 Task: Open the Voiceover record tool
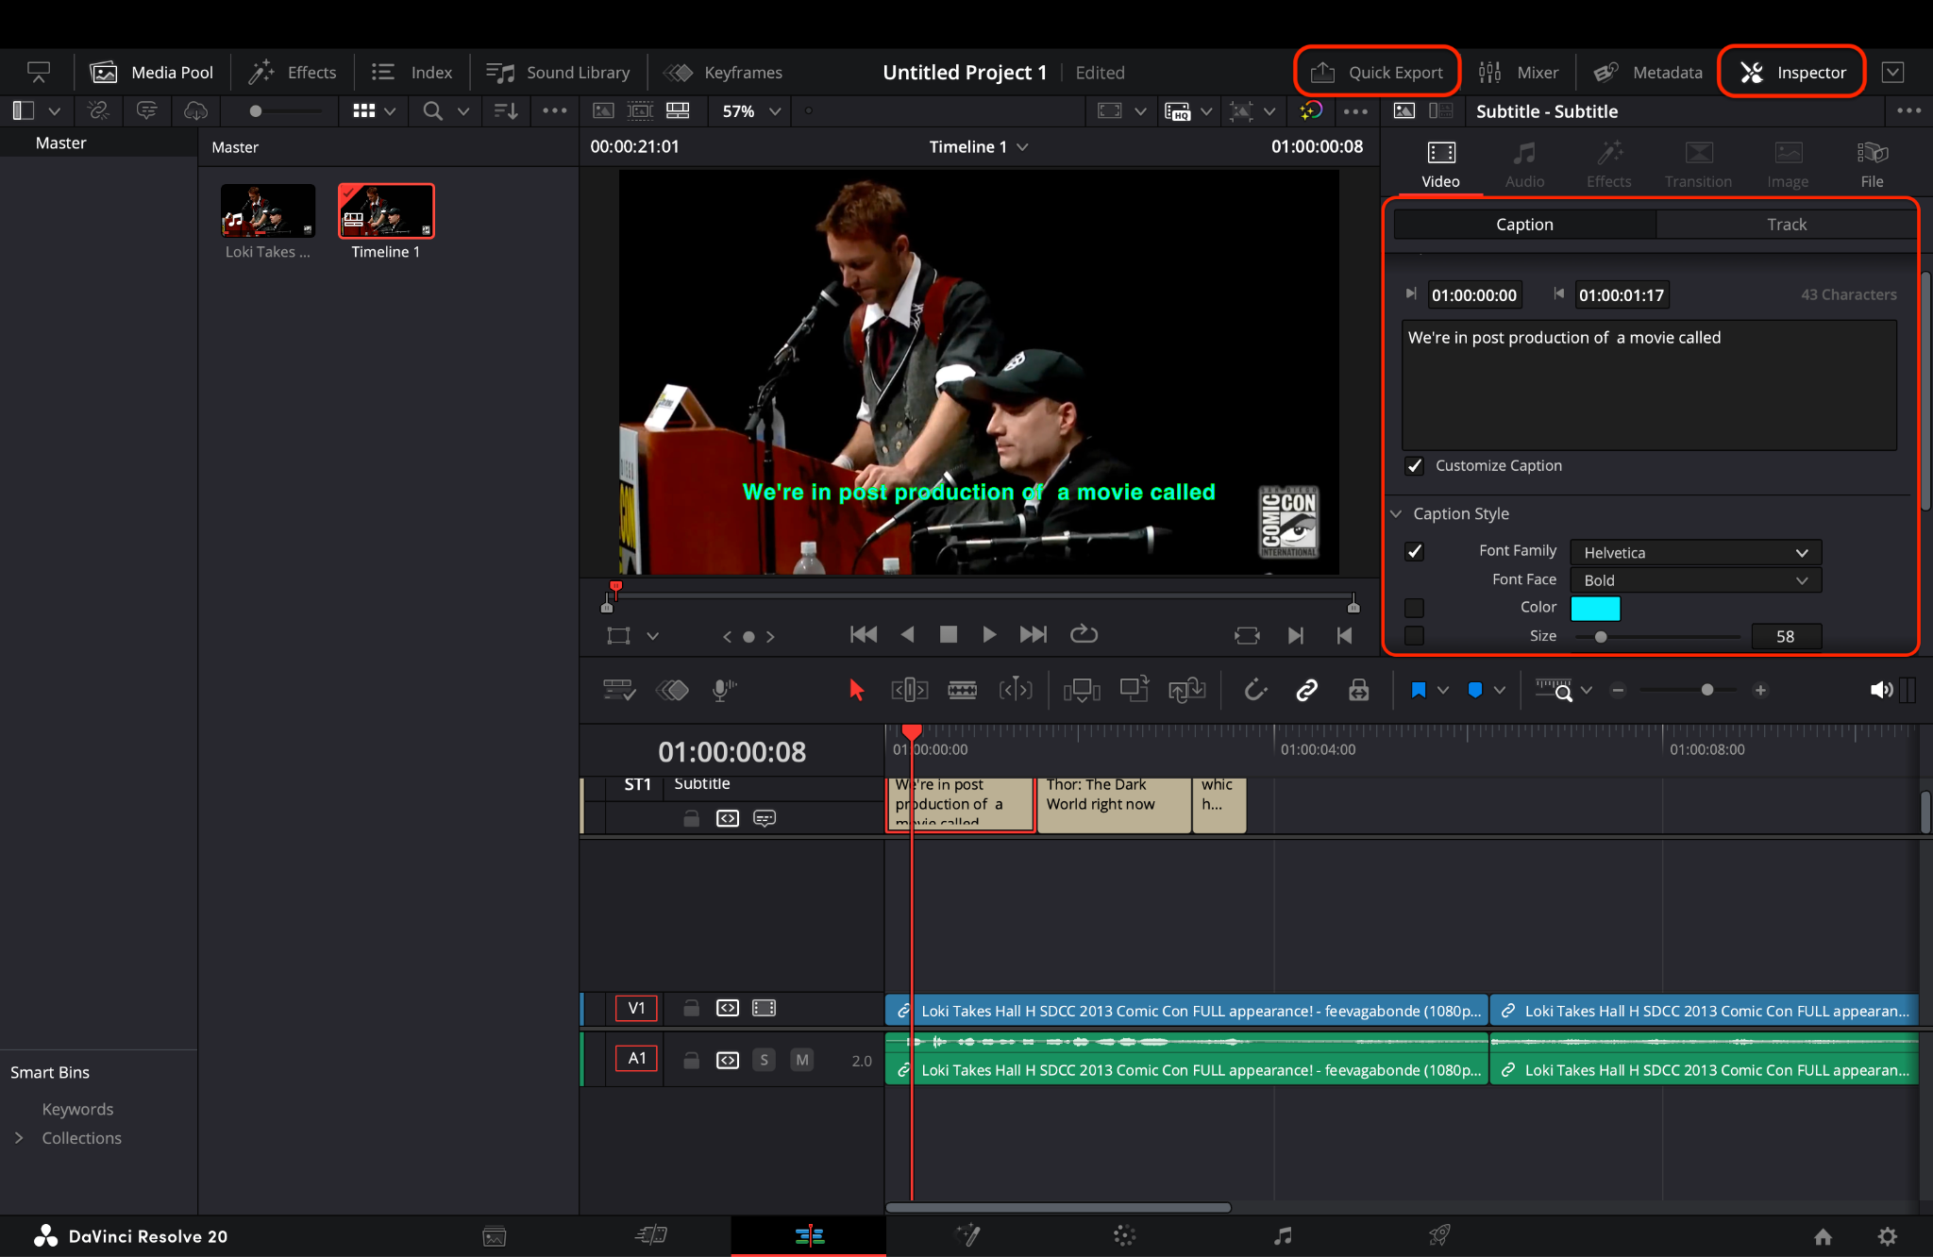coord(722,690)
